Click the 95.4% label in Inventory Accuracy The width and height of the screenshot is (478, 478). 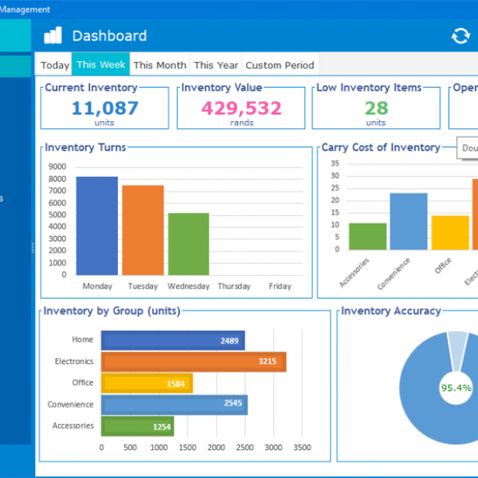click(456, 388)
